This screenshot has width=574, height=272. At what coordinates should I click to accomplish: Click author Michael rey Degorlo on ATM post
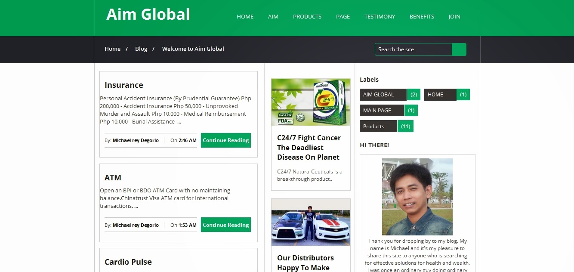coord(136,225)
